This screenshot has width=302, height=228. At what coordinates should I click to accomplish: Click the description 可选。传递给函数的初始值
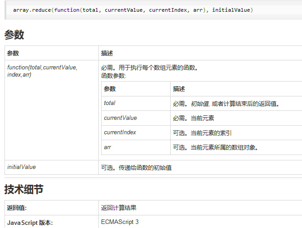136,168
